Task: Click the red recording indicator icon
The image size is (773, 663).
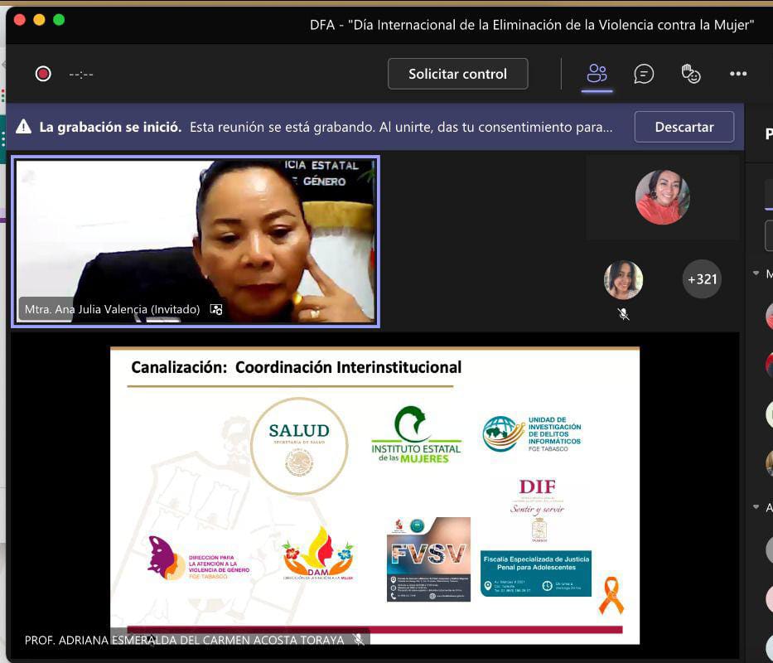Action: tap(43, 74)
